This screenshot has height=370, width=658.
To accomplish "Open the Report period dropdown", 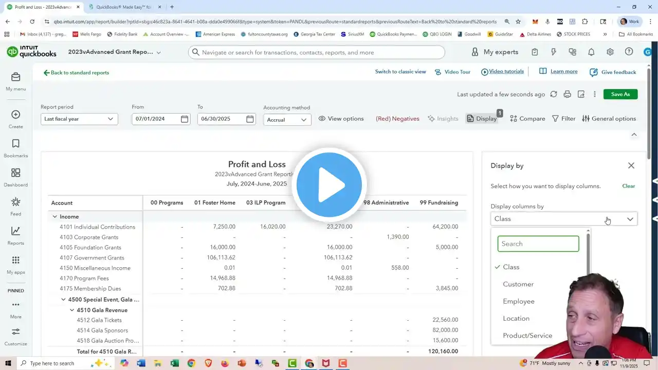I will tap(79, 119).
